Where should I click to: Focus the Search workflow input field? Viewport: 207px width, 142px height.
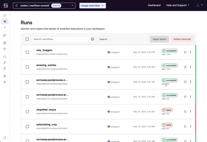[61, 39]
